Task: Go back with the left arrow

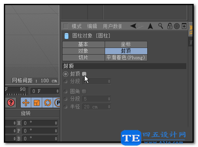Action: 133,26
